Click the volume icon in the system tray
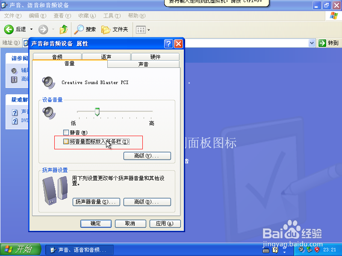 point(301,250)
